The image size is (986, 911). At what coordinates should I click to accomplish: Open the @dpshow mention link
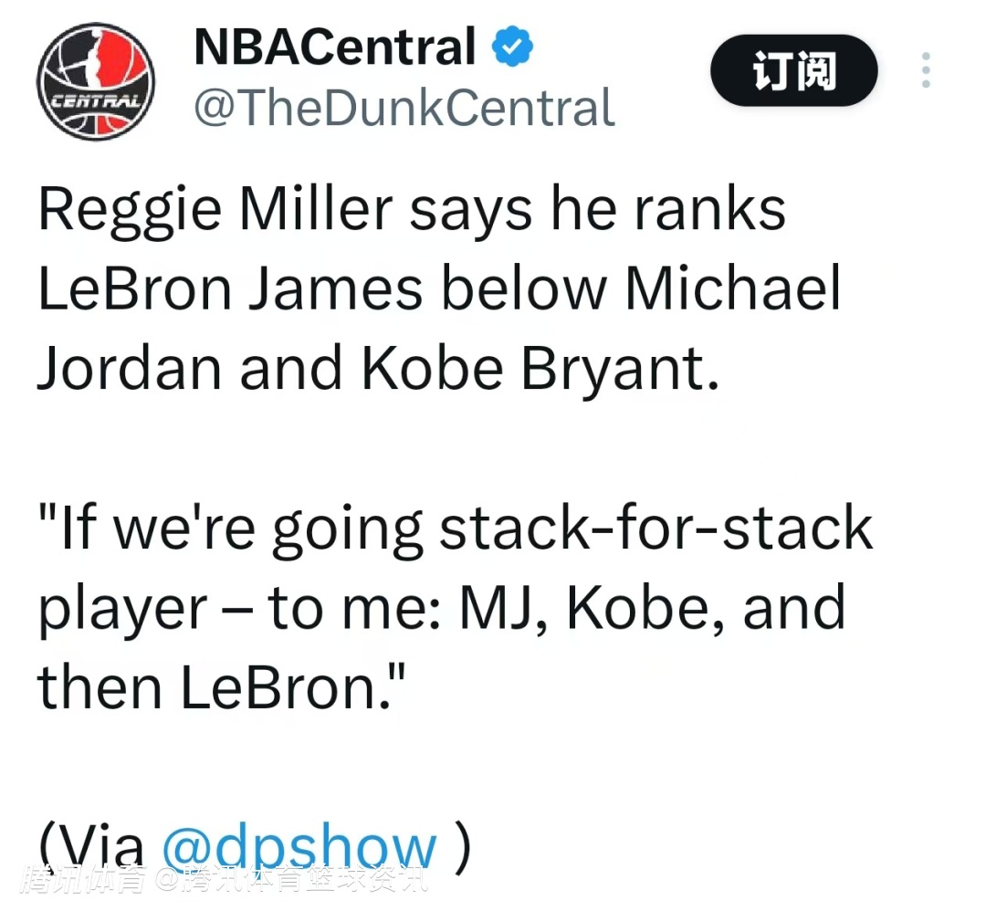(299, 848)
